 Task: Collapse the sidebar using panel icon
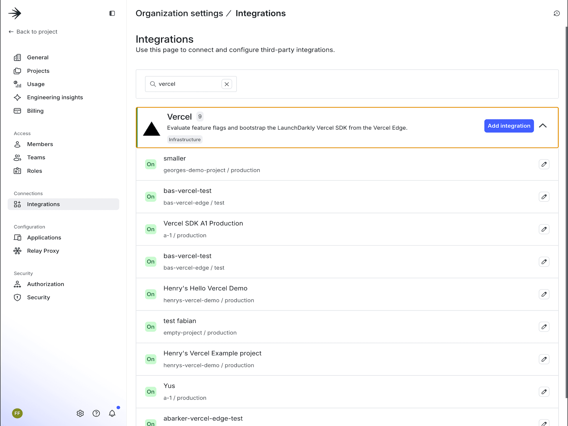coord(112,13)
